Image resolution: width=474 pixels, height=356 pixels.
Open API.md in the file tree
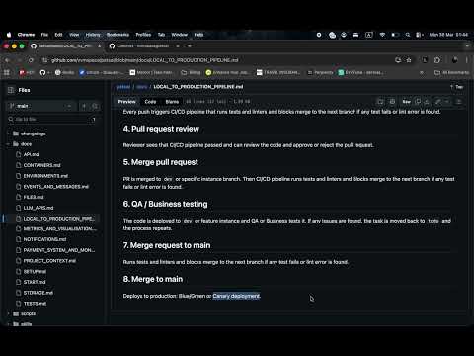(32, 154)
